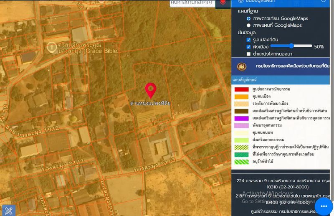Image resolution: width=334 pixels, height=216 pixels.
Task: Click the ผังเมือง opacity slider handle
Action: [x=291, y=46]
